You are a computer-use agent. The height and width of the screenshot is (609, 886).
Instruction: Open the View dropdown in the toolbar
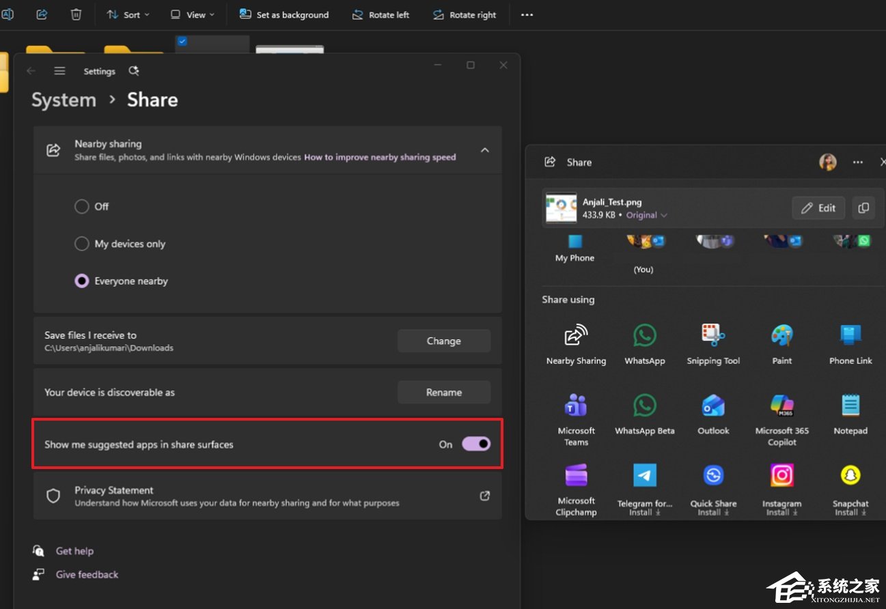192,14
